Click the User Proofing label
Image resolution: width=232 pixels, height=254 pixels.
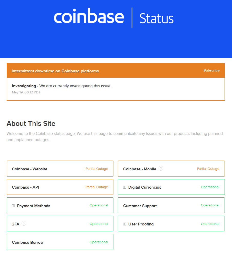(x=141, y=224)
